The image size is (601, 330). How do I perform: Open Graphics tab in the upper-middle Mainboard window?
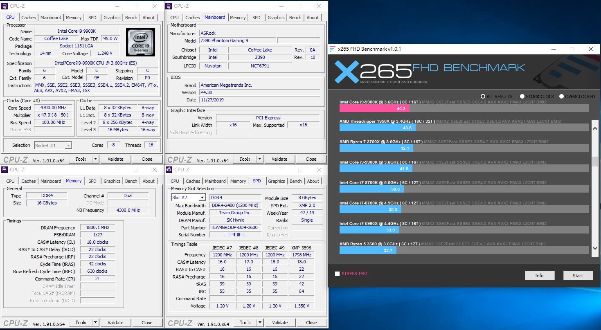(x=276, y=18)
